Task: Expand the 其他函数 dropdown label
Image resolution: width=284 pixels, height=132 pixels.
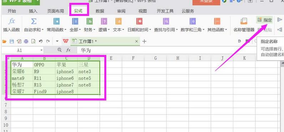Action: [x=217, y=30]
